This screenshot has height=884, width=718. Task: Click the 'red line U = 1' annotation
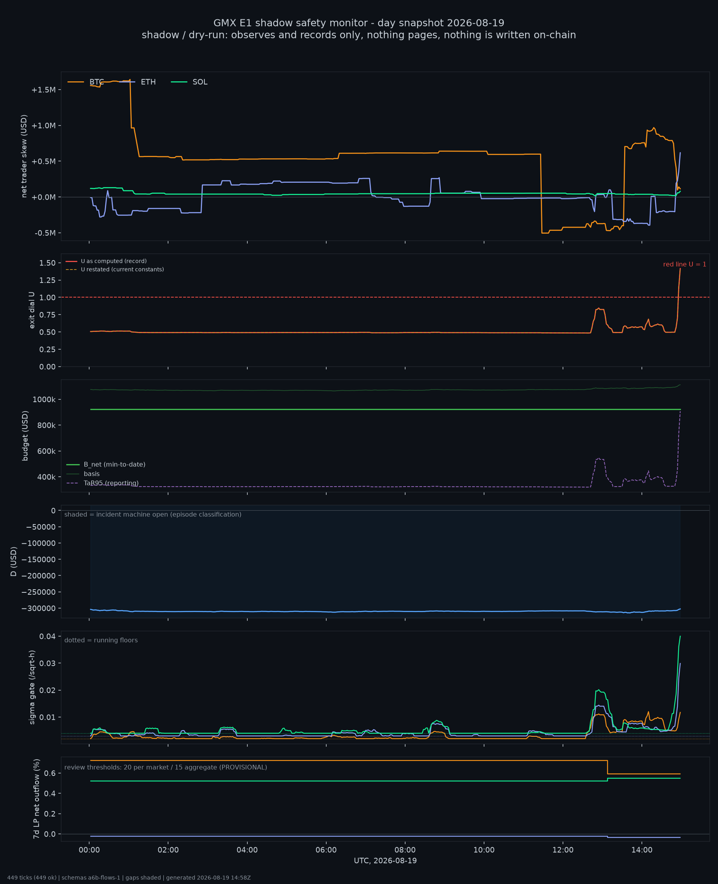click(x=685, y=264)
